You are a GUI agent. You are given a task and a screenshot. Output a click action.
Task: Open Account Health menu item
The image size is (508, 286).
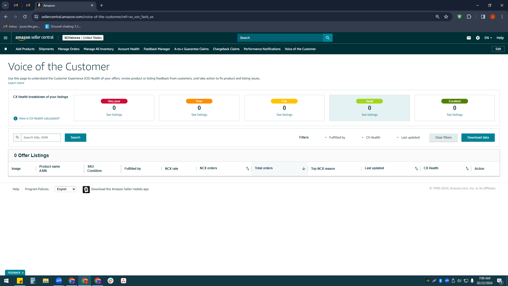[129, 49]
